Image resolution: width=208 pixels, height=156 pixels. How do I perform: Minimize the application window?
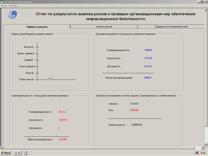[199, 2]
